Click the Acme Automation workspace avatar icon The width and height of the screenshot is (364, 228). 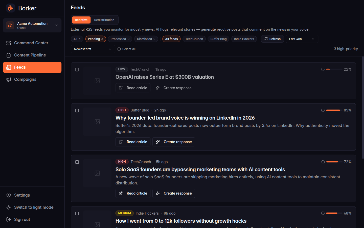[x=10, y=25]
